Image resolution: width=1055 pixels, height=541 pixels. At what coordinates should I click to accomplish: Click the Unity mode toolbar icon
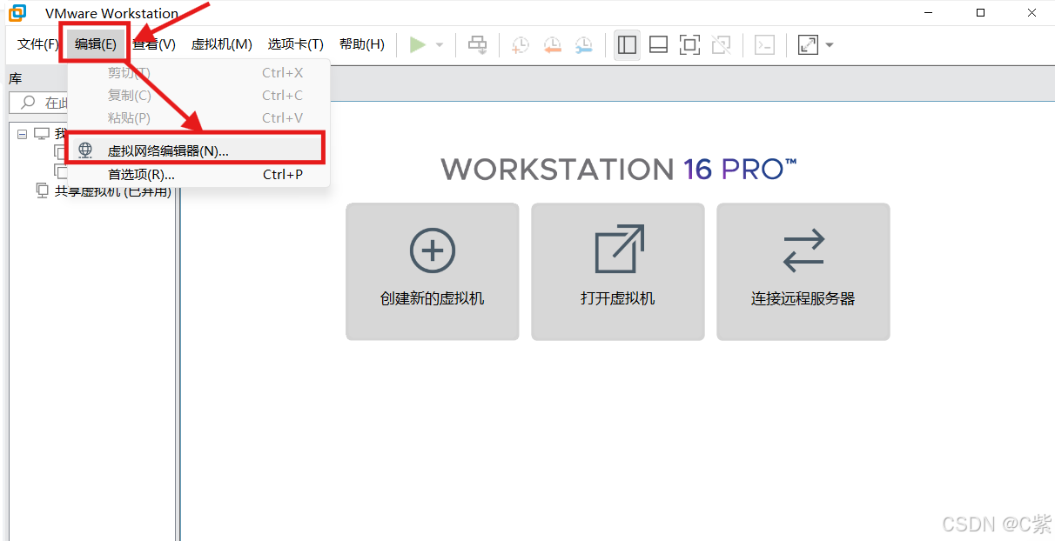721,44
